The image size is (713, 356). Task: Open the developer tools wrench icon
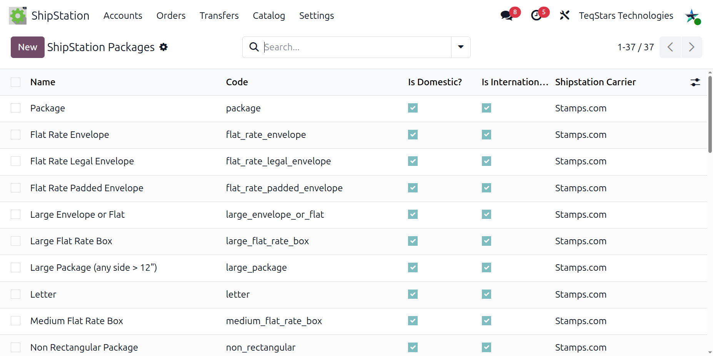click(x=564, y=15)
